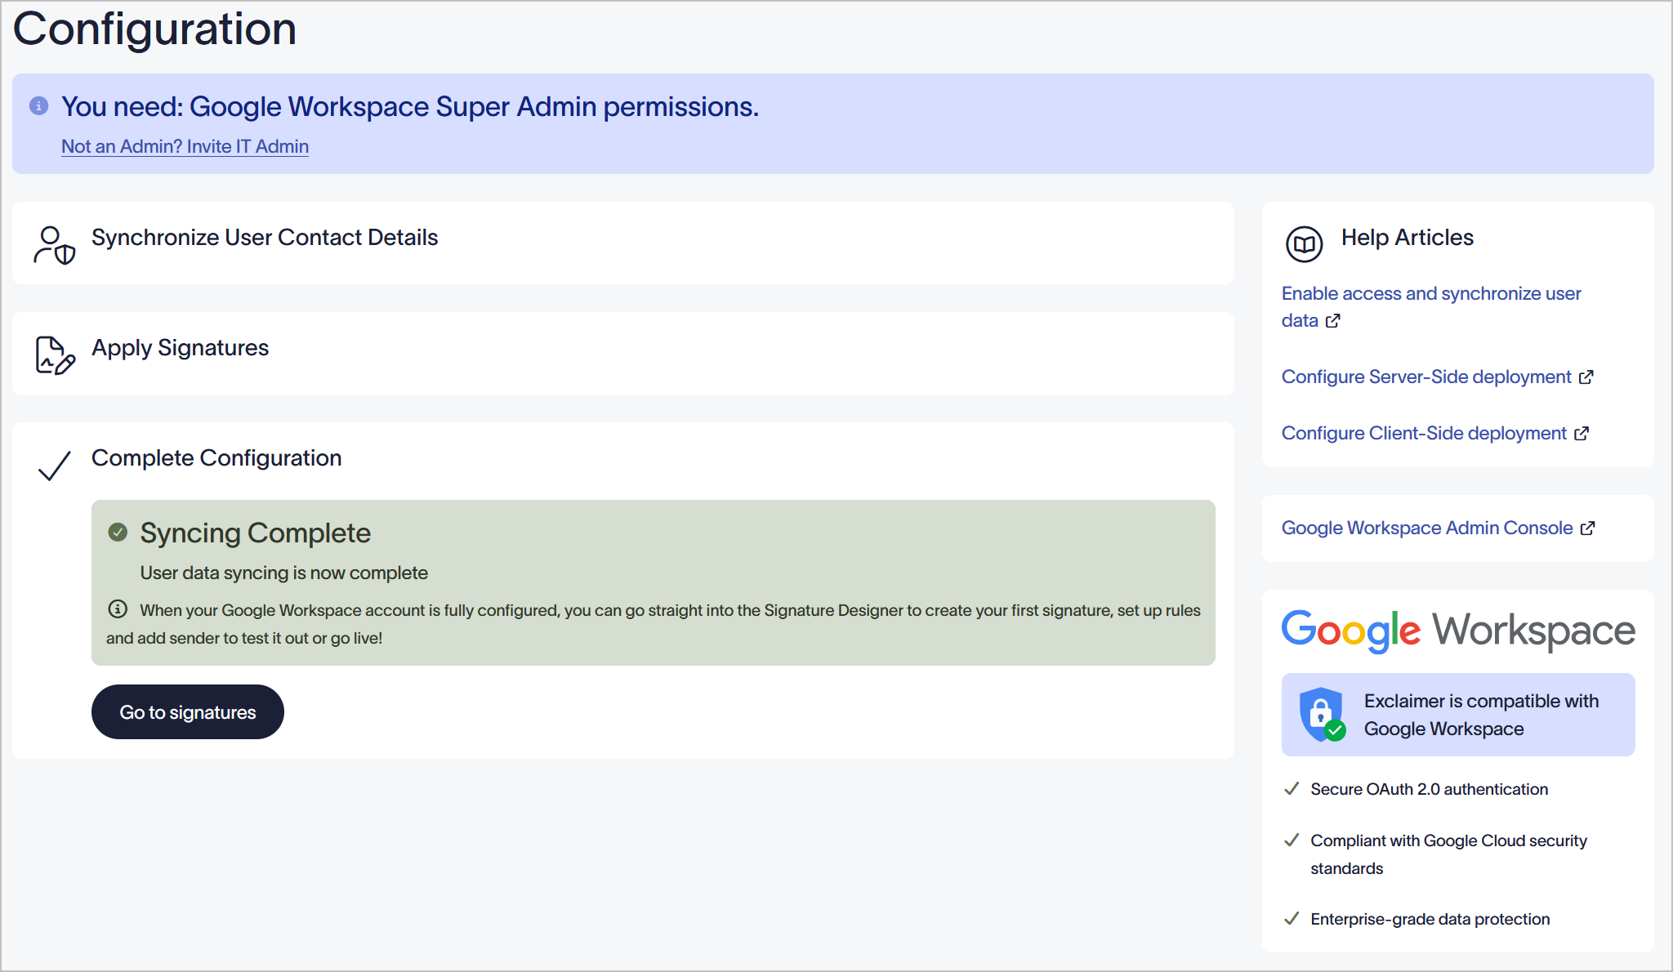Click the checkmark beside Enterprise-grade data protection
This screenshot has width=1673, height=972.
1292,918
